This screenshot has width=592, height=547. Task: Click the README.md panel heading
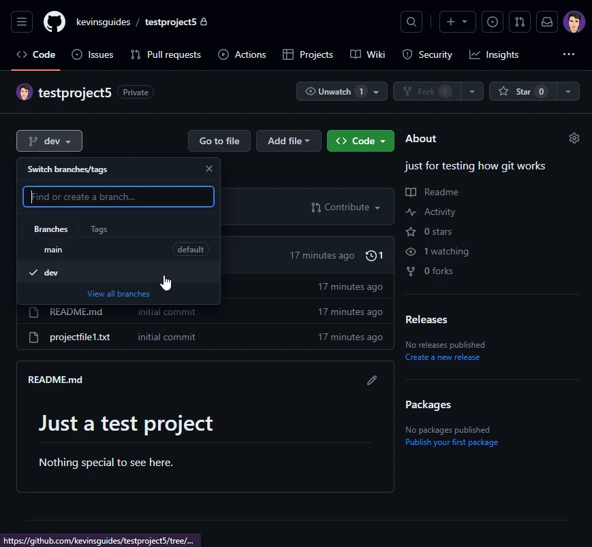(x=55, y=380)
